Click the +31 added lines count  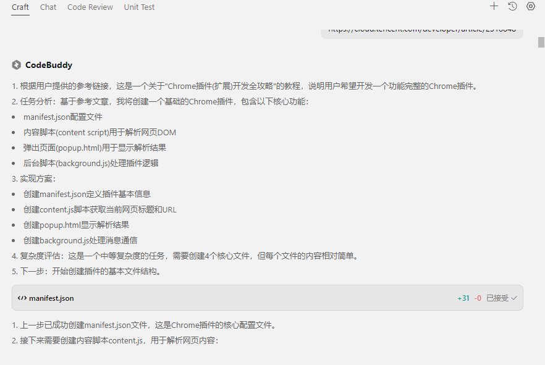463,298
